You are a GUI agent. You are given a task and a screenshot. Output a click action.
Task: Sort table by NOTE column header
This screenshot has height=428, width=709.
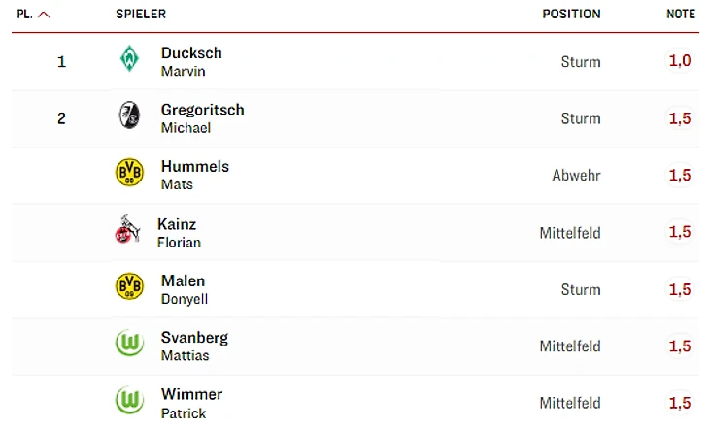680,15
